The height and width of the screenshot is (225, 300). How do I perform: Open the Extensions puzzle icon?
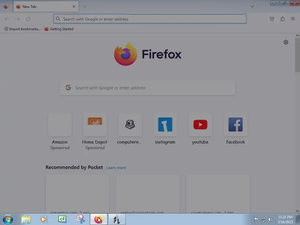pos(282,19)
